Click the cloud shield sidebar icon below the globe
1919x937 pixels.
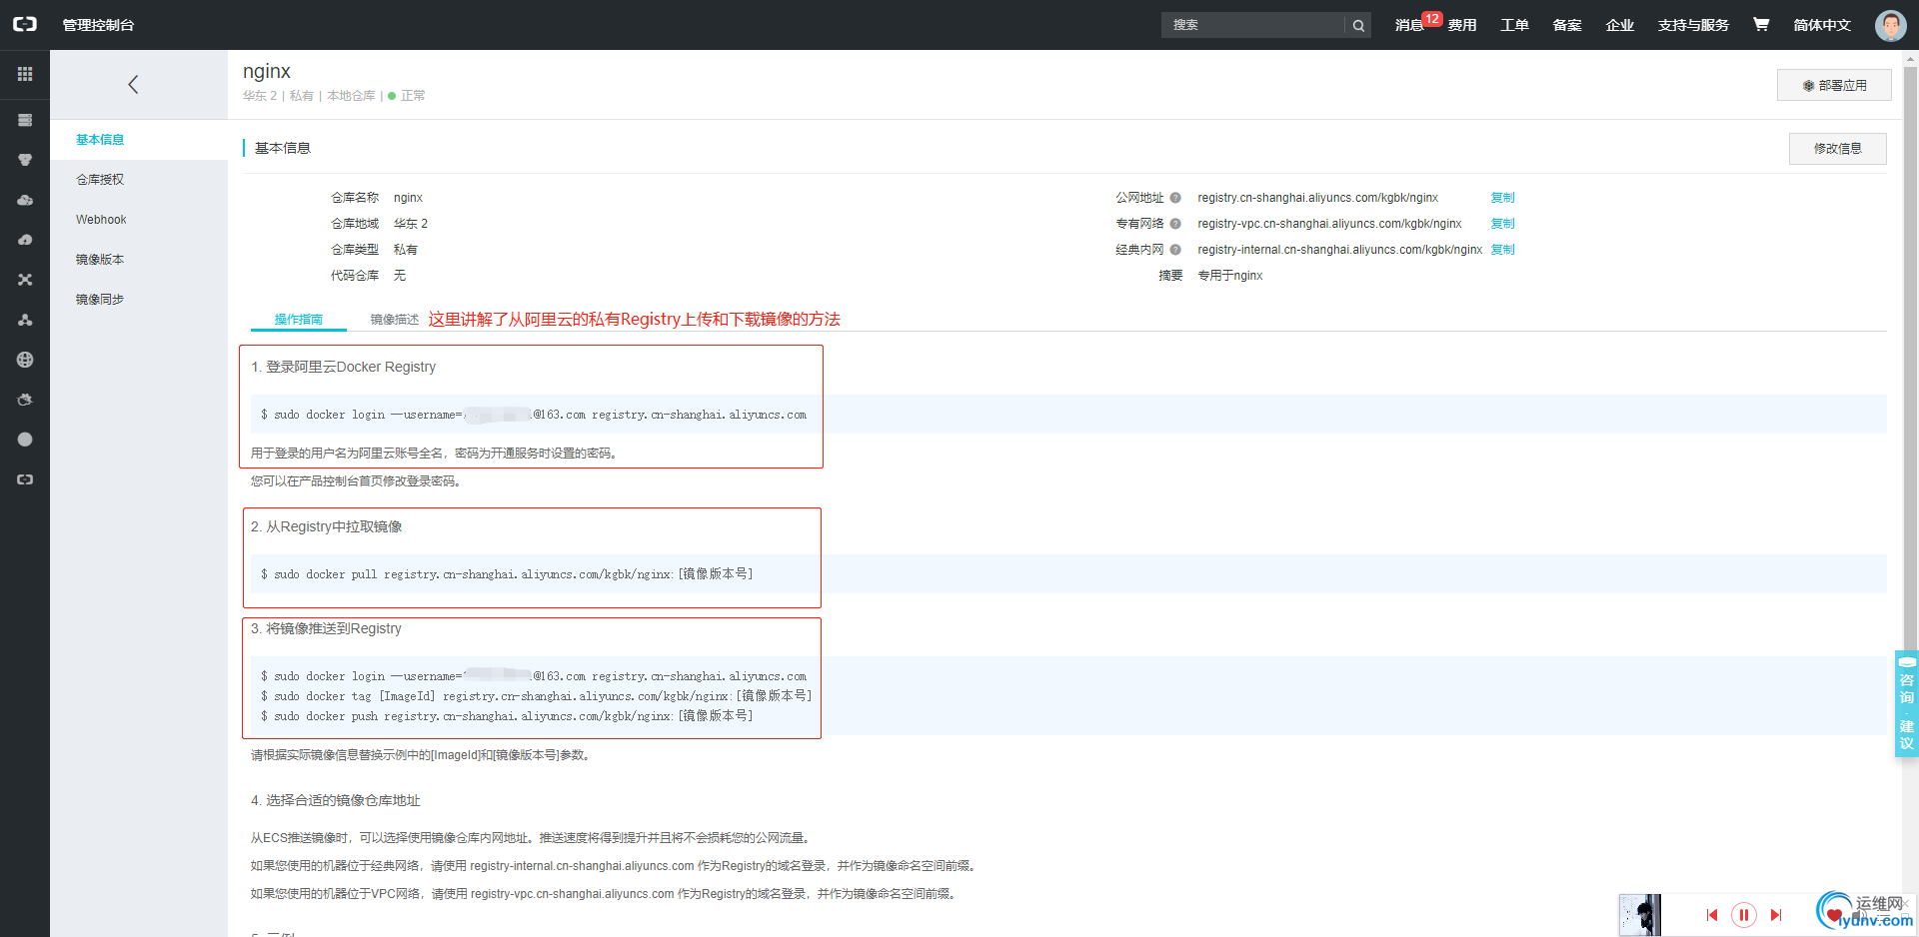click(x=25, y=400)
